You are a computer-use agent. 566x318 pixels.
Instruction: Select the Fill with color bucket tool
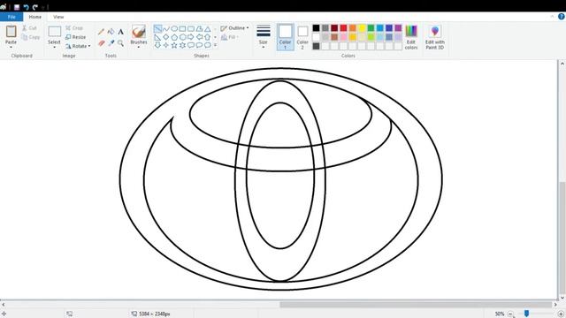tap(111, 32)
